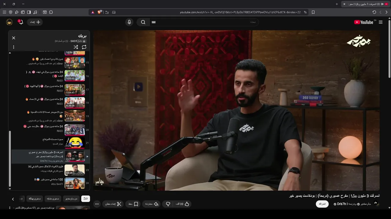Show the on-screen keyboard in search
This screenshot has height=219, width=391.
click(x=154, y=22)
